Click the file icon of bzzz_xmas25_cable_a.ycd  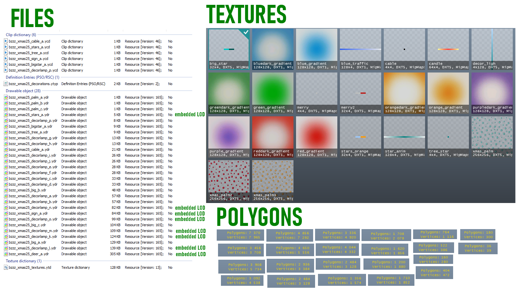click(6, 41)
